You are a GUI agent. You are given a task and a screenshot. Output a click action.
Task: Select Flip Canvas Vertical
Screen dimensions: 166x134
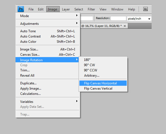[103, 89]
